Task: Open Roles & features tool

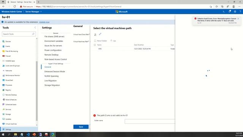Action: [11, 100]
